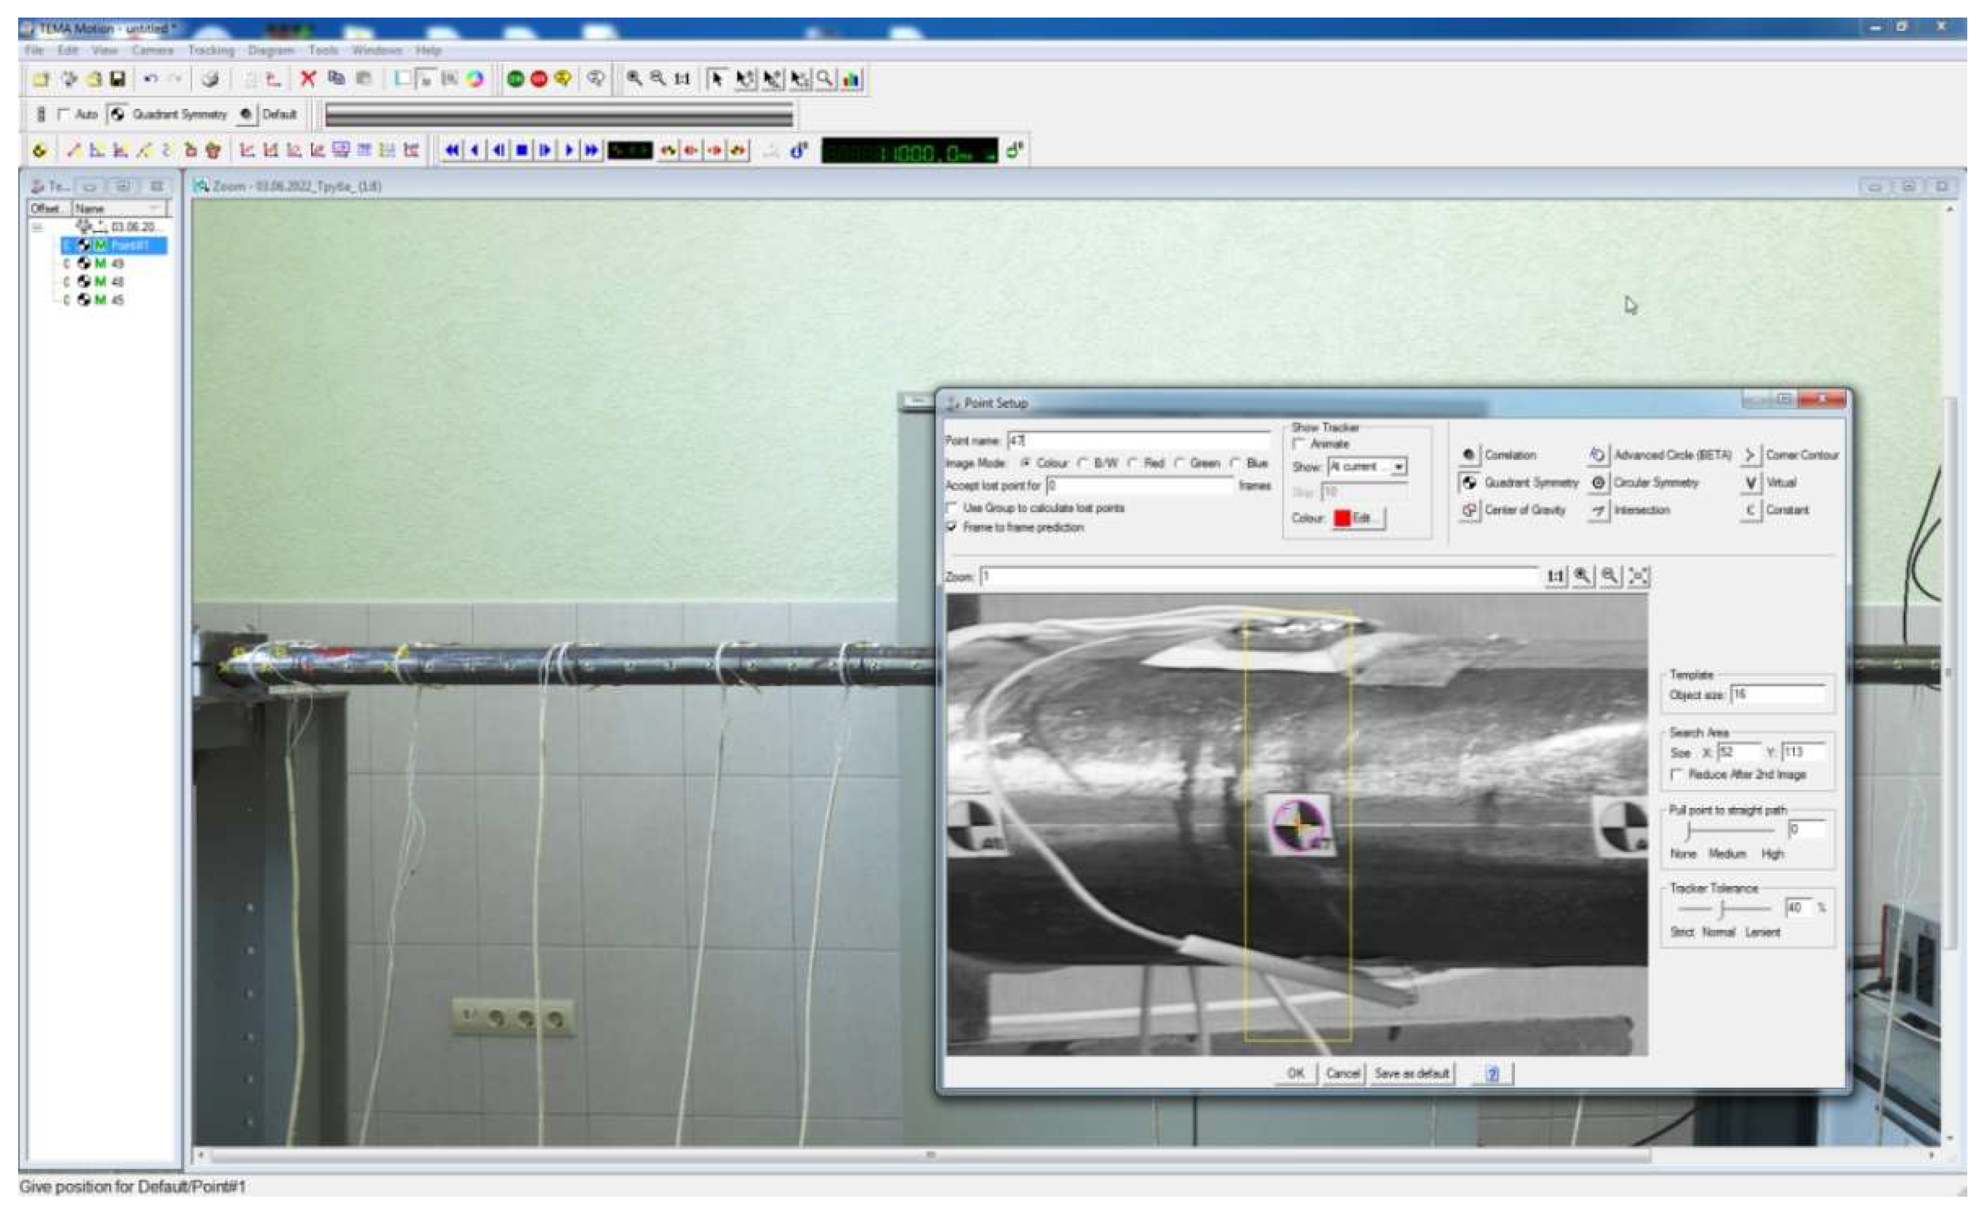Click the green start tracking circle icon
Screen dimensions: 1983x1216
516,79
